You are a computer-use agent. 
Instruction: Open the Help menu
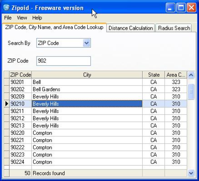point(37,18)
